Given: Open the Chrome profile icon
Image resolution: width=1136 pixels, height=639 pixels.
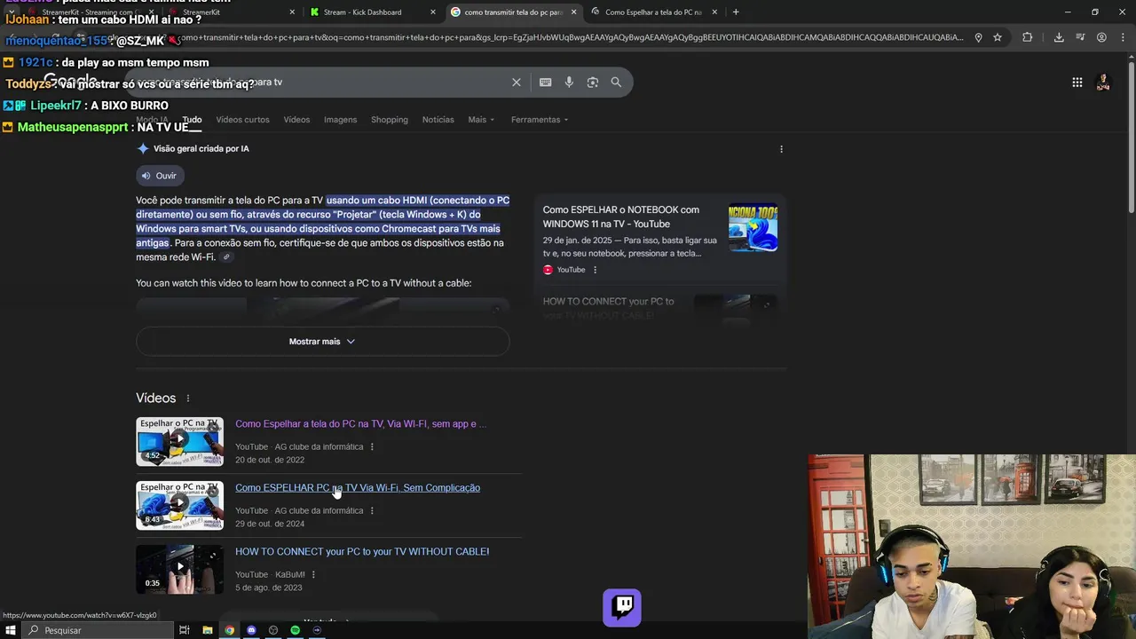Looking at the screenshot, I should click(1101, 37).
